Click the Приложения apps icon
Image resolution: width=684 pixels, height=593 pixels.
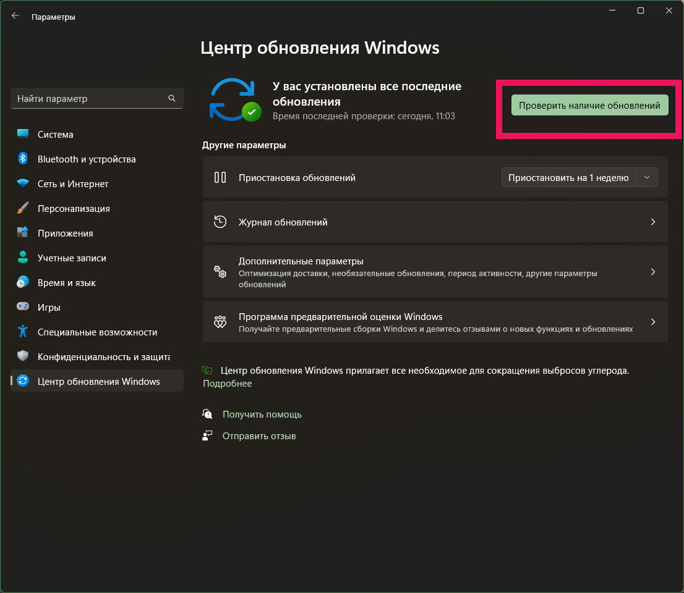coord(23,232)
